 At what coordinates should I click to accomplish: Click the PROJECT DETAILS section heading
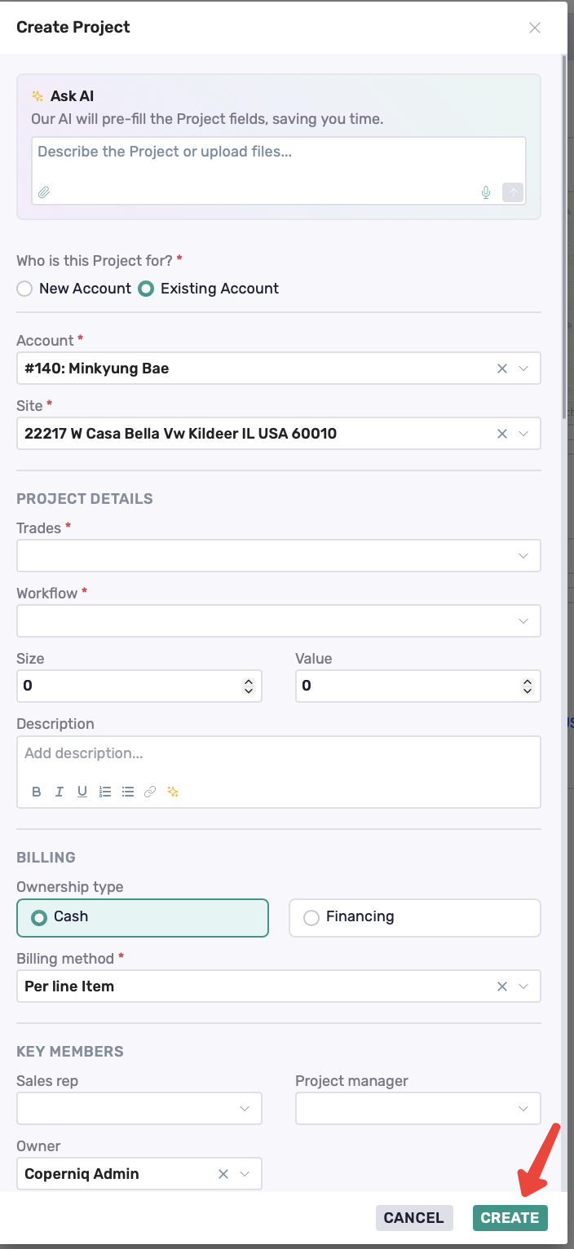pyautogui.click(x=85, y=499)
